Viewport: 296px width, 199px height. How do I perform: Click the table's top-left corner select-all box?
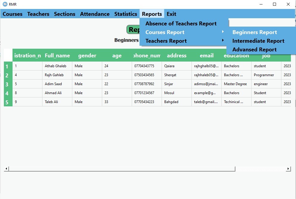(8, 55)
